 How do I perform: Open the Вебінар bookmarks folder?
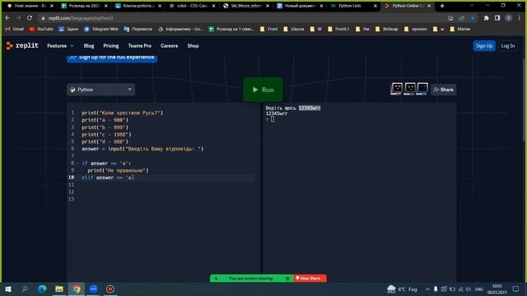pyautogui.click(x=386, y=30)
